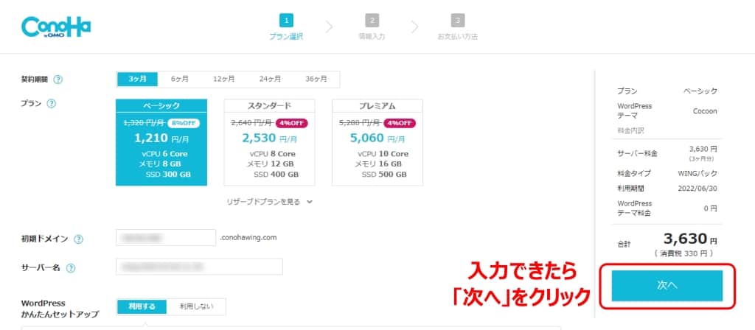755x330 pixels.
Task: Click the 2022/06/30 usage period value
Action: (x=698, y=189)
